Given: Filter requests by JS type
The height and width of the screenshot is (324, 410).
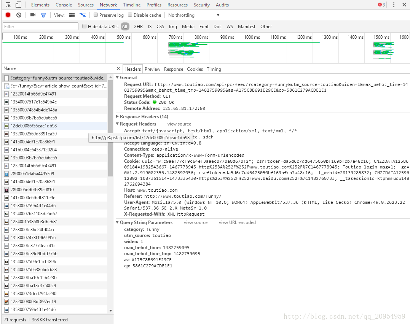Looking at the screenshot, I should pyautogui.click(x=150, y=26).
